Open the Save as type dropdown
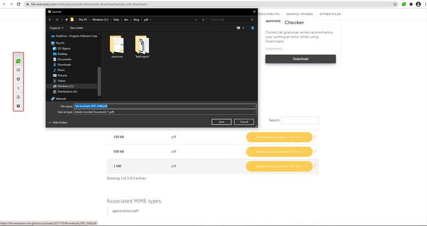This screenshot has width=427, height=226. coord(254,112)
